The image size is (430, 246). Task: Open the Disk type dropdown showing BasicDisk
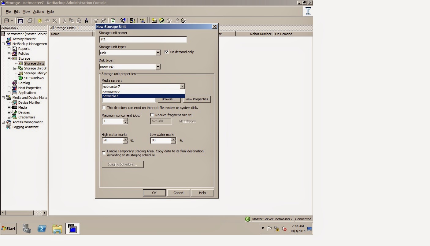coord(158,67)
